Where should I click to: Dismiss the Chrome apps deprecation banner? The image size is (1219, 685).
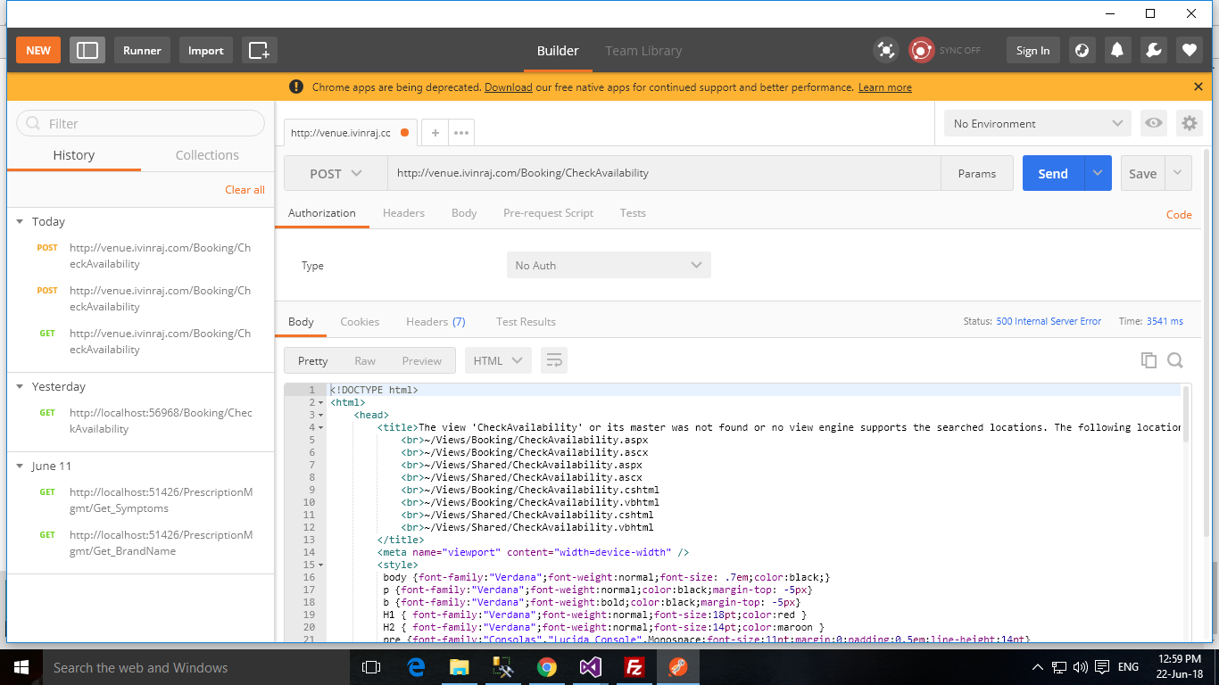[x=1198, y=87]
